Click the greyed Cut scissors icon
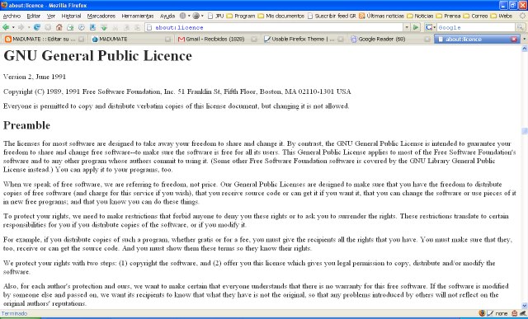 point(115,27)
